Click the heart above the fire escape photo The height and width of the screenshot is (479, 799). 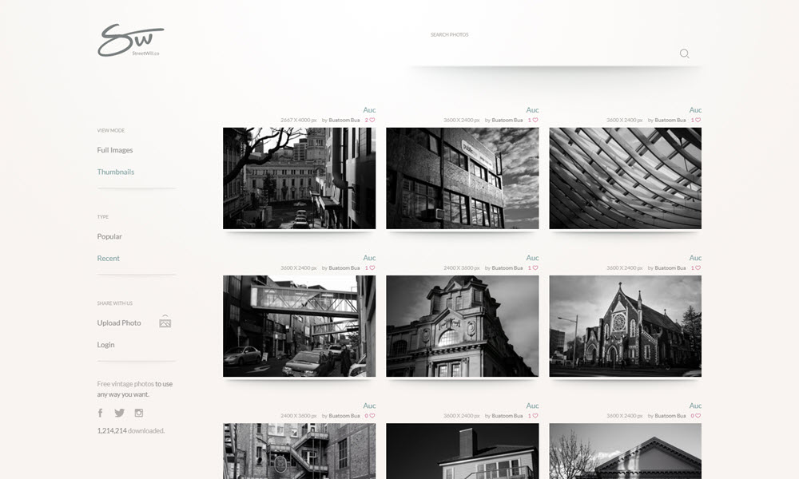372,416
